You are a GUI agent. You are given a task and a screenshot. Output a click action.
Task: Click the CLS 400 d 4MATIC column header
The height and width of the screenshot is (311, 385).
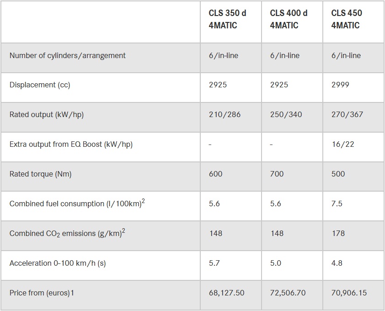click(289, 19)
